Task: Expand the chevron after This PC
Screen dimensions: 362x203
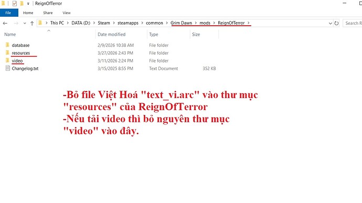Action: click(x=68, y=23)
